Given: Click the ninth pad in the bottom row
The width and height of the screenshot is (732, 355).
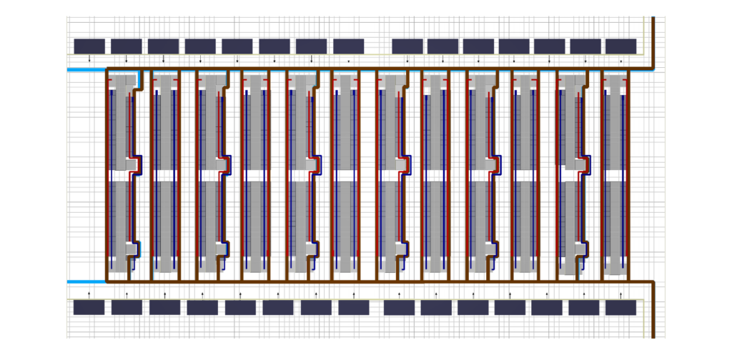Looking at the screenshot, I should click(399, 308).
